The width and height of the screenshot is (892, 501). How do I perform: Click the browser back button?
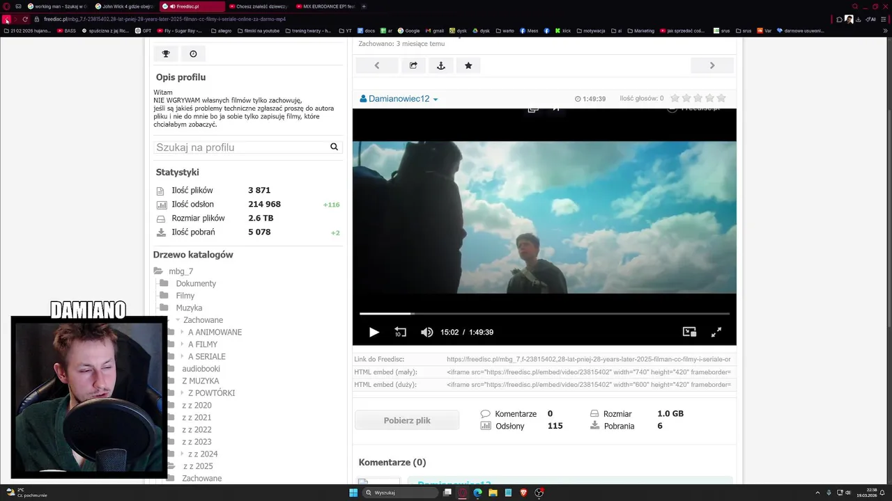coord(6,19)
